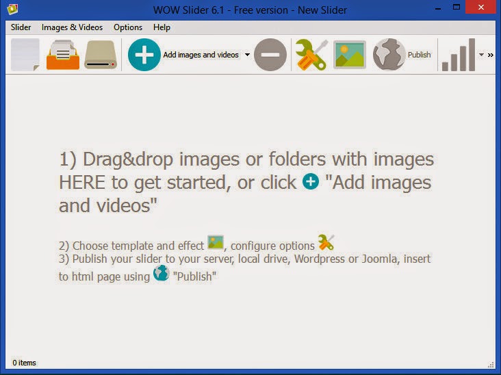This screenshot has height=375, width=501.
Task: Click the small globe icon before "Publish" text
Action: point(161,273)
